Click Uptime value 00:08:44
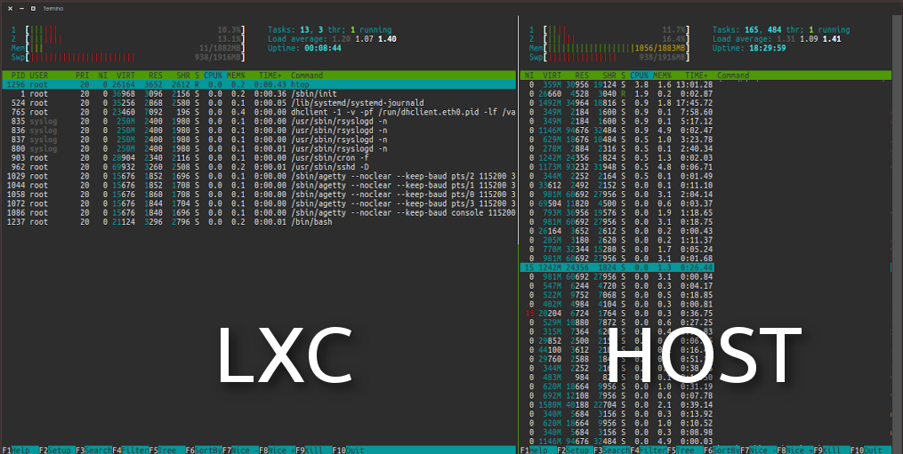 322,48
